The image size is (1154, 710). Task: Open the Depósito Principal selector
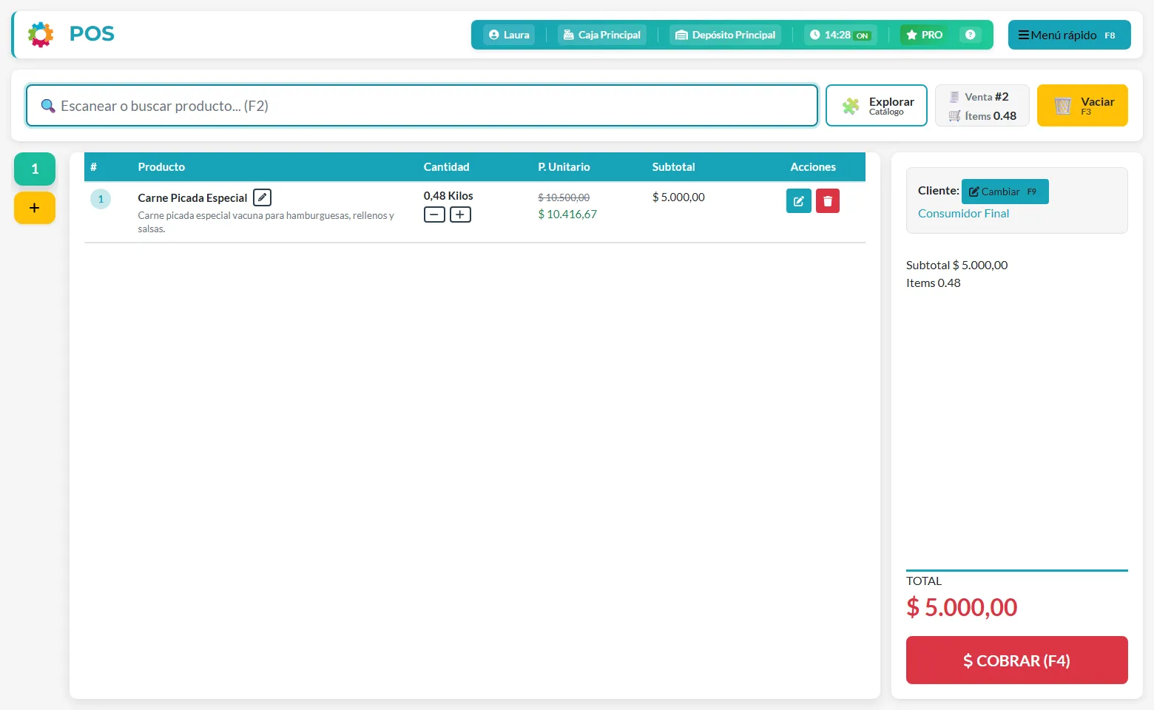[x=726, y=35]
